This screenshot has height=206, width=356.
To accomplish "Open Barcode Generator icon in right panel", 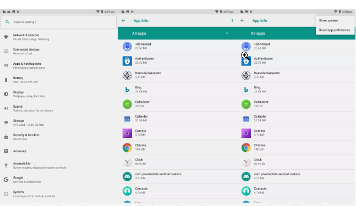I will click(x=246, y=75).
